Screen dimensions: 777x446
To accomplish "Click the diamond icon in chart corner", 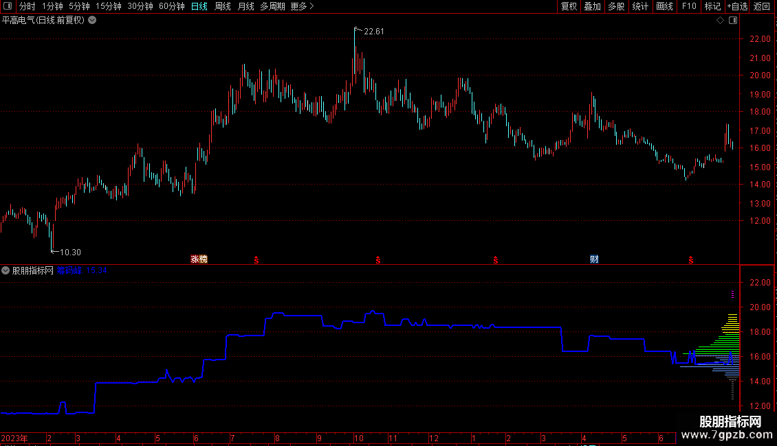I will (x=721, y=21).
